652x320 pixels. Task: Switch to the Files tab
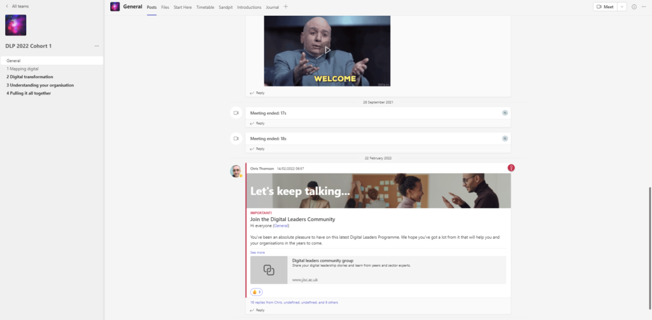165,7
